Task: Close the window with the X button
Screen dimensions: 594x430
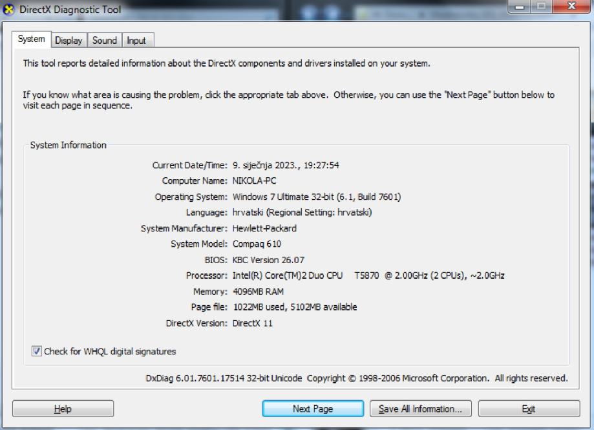Action: click(571, 6)
